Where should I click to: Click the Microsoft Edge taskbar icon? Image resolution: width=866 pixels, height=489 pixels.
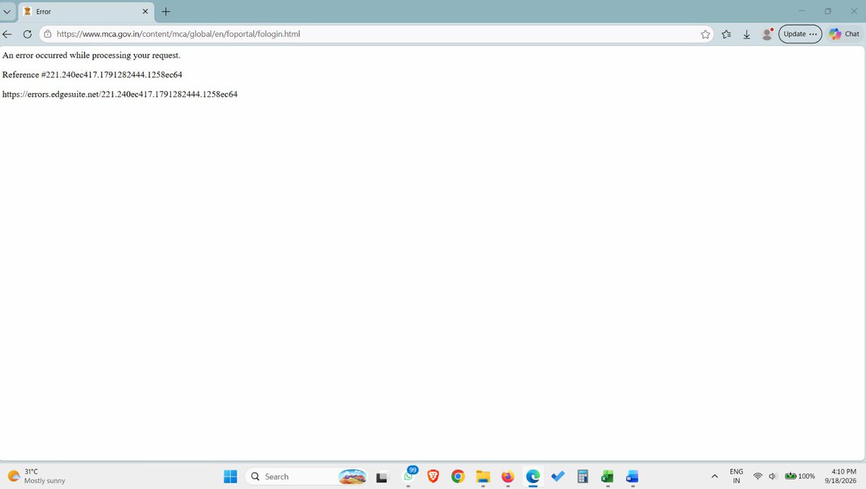point(533,476)
